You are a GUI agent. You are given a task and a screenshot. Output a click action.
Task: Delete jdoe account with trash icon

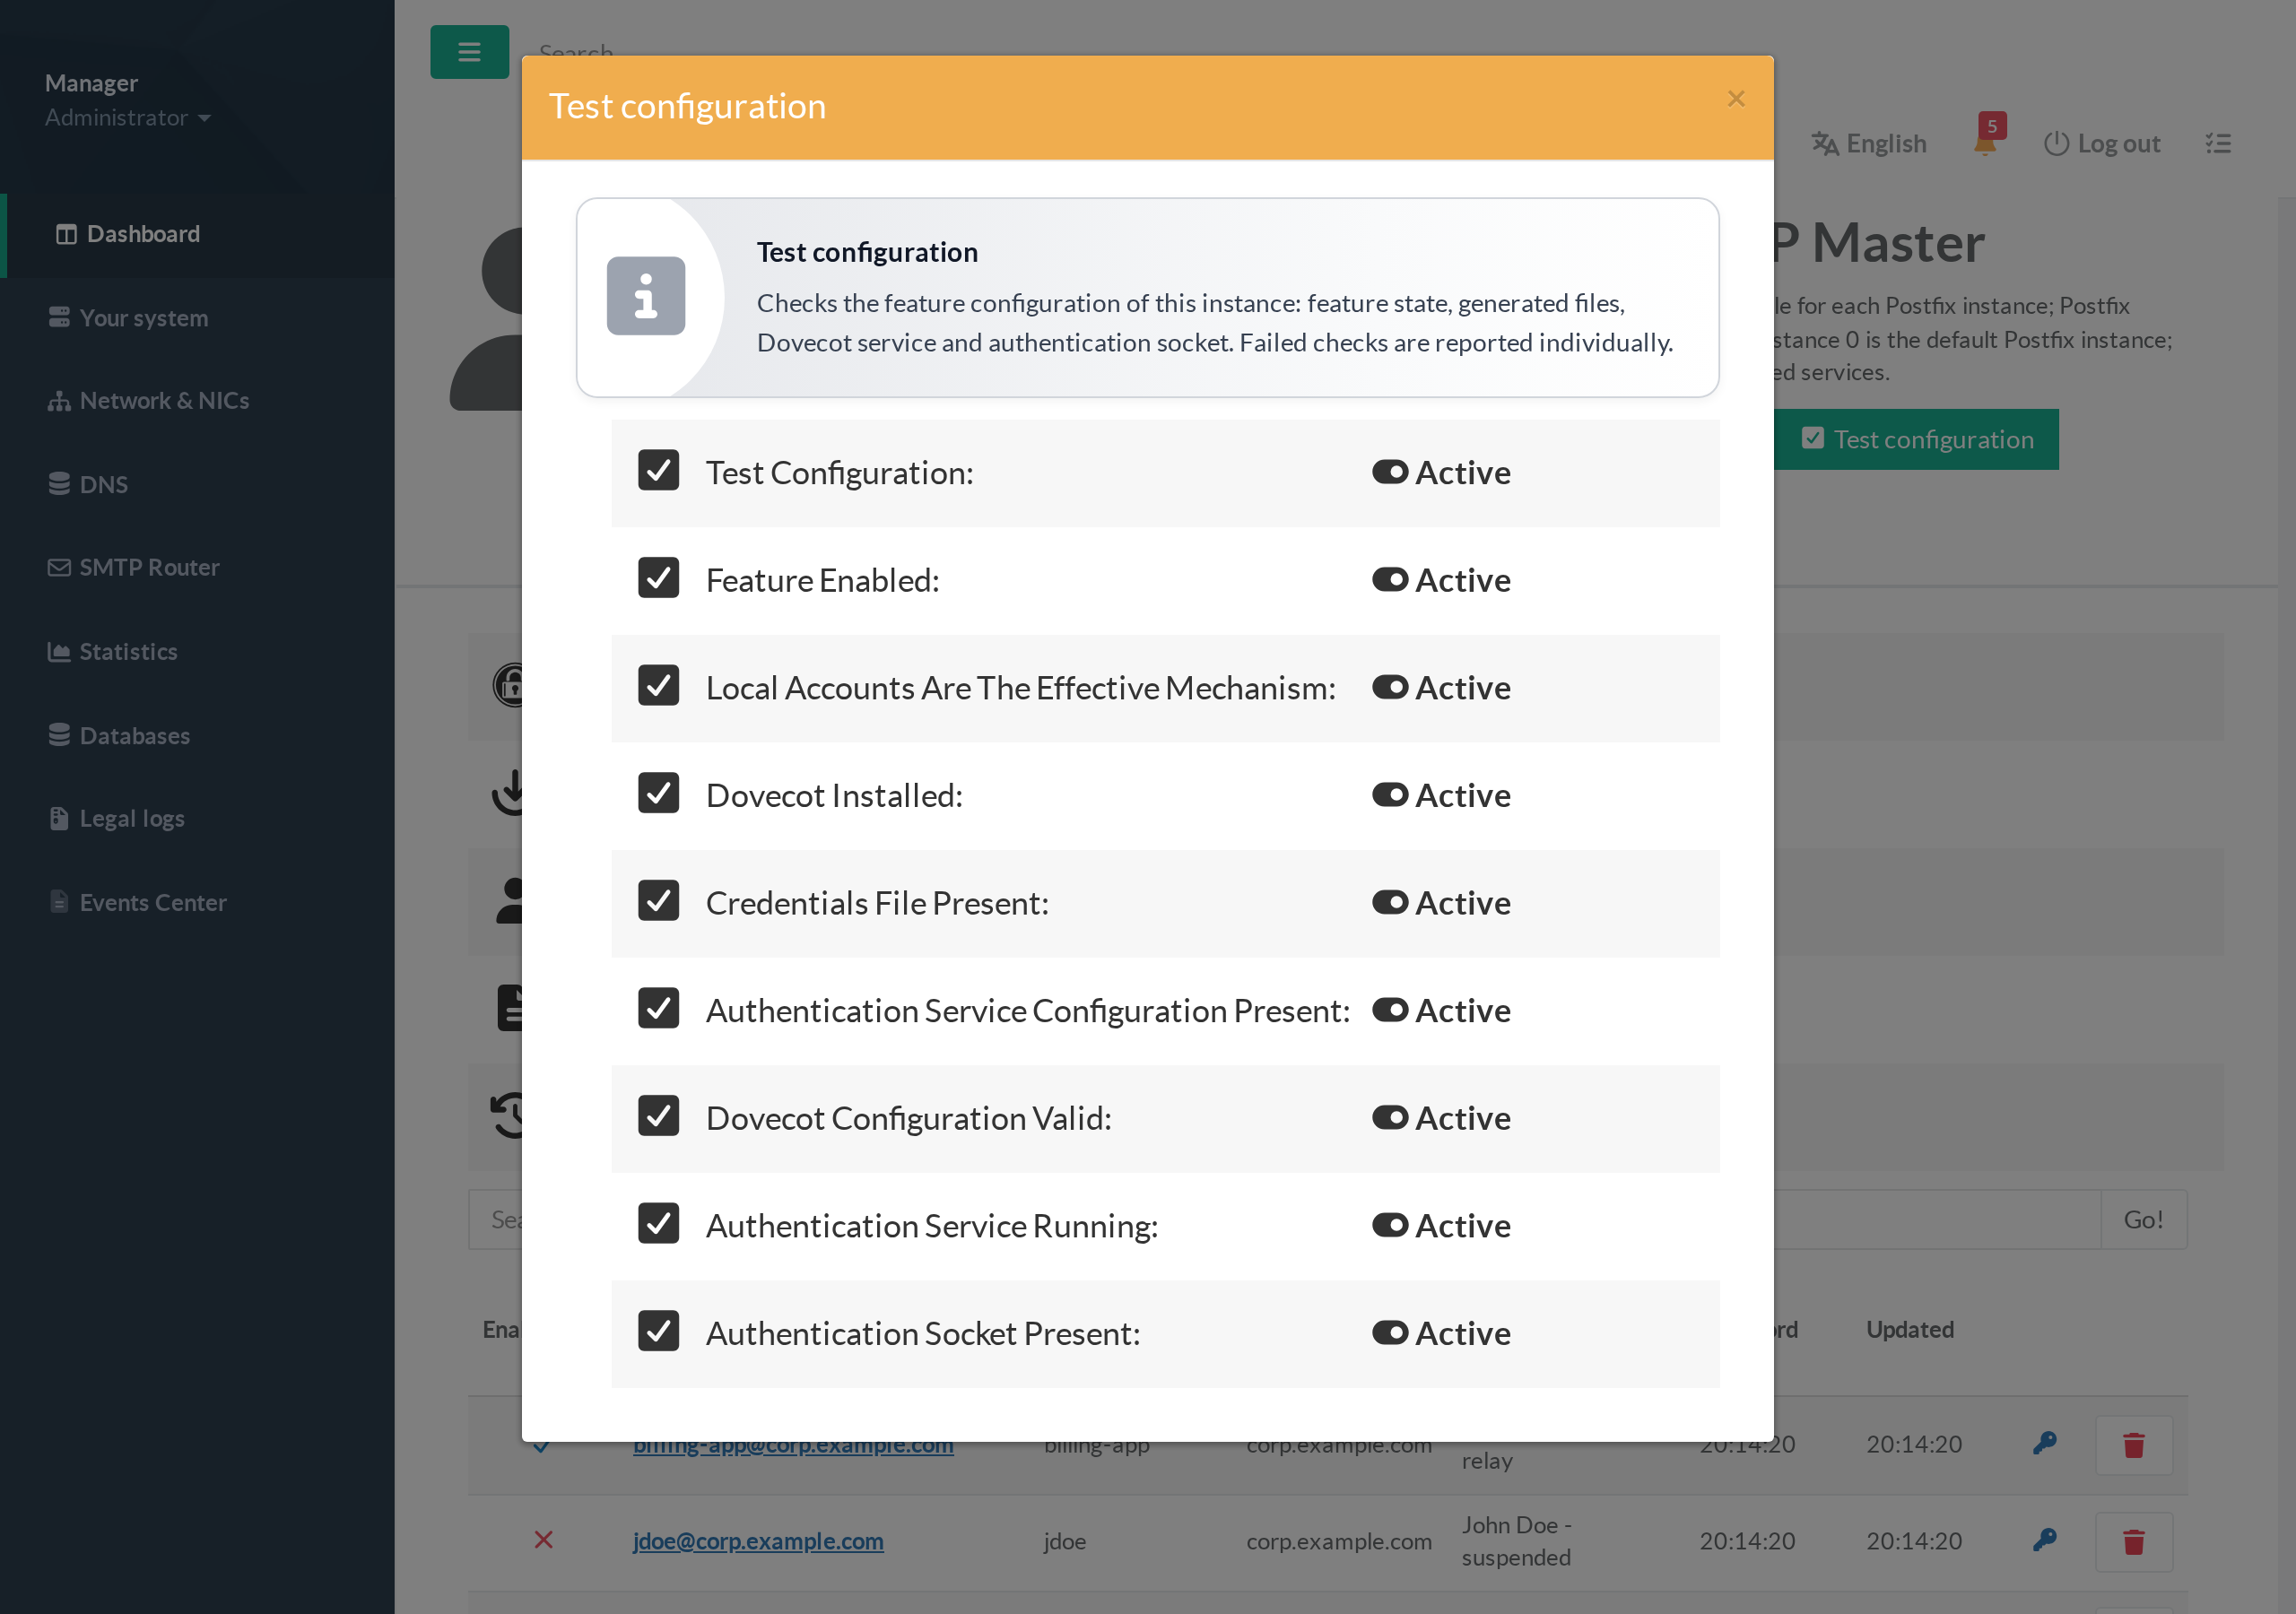coord(2134,1541)
